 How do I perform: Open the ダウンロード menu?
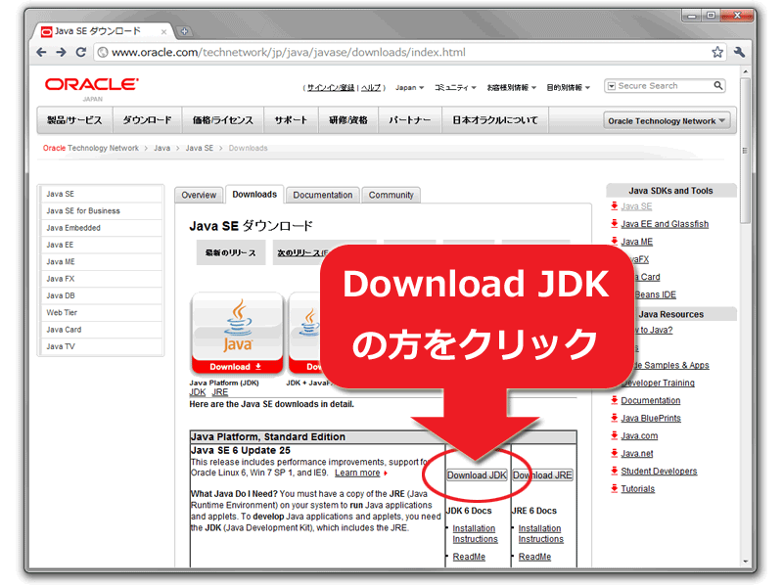[147, 120]
